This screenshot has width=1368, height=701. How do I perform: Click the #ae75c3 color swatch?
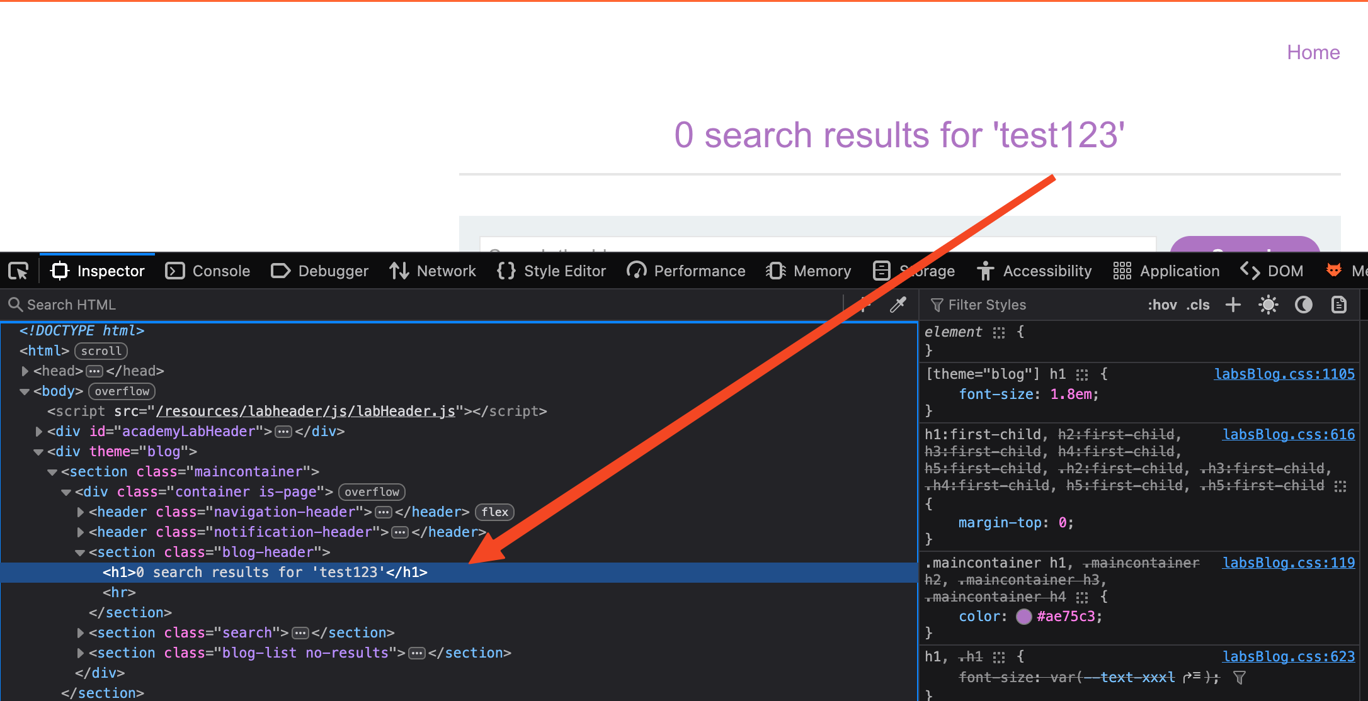1024,617
